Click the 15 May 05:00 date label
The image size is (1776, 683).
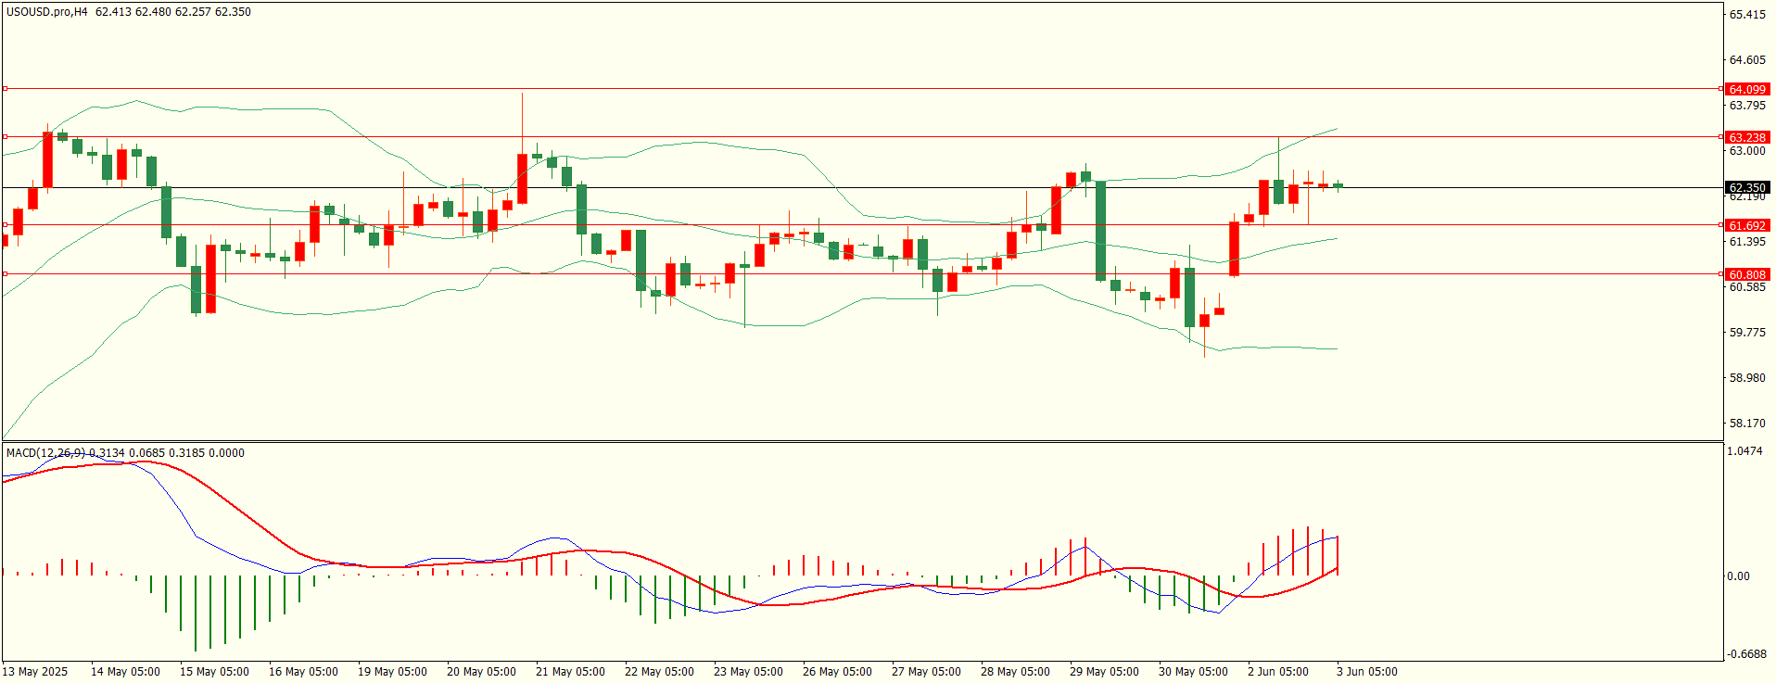pyautogui.click(x=214, y=672)
